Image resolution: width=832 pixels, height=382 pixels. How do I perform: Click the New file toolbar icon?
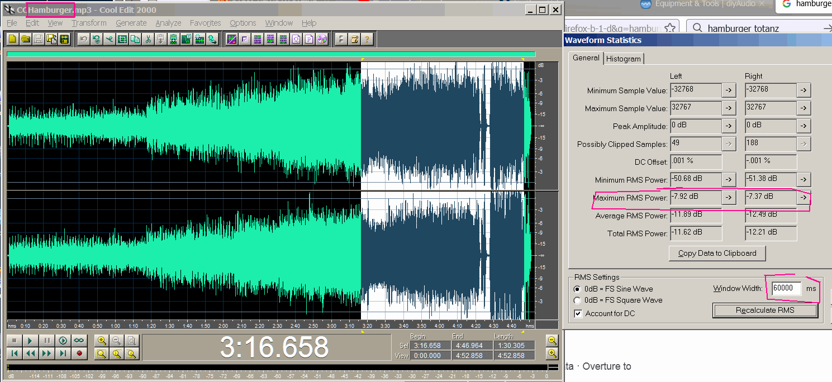(x=12, y=39)
